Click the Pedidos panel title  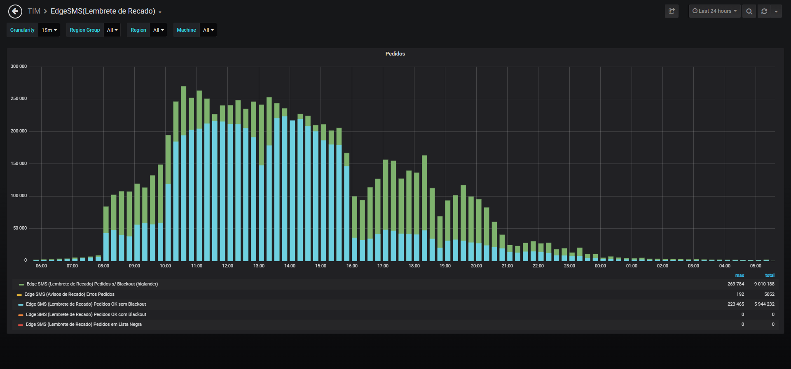tap(395, 54)
